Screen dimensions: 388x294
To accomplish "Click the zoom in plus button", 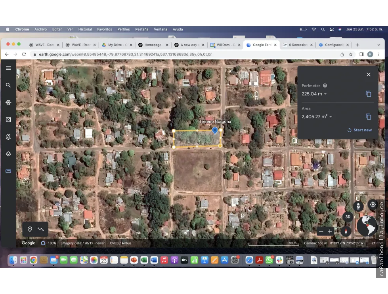I will coord(330,231).
